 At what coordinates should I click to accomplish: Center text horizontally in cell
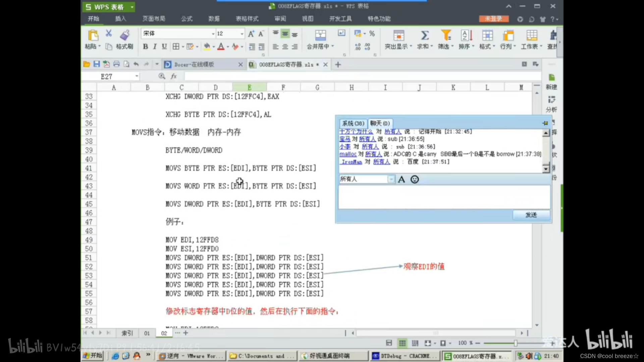coord(285,47)
